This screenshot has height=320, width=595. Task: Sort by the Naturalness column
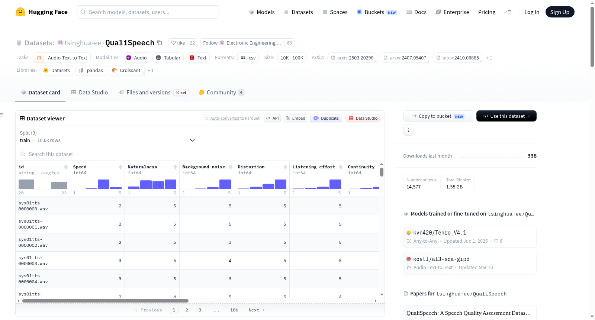click(175, 167)
